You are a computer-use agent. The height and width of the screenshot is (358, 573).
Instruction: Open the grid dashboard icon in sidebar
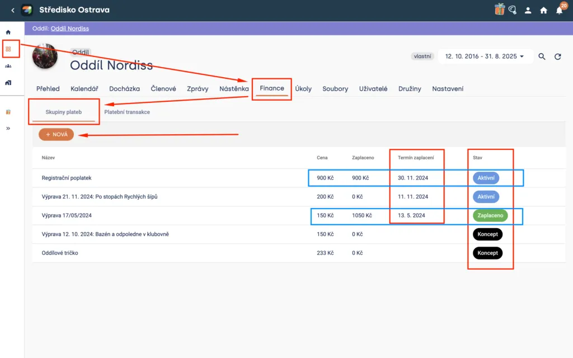coord(8,49)
